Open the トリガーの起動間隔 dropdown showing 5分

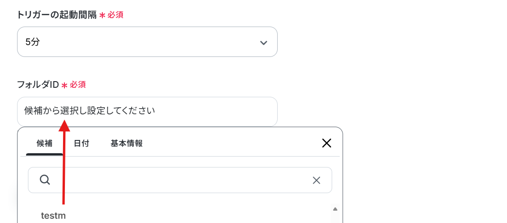coord(147,42)
